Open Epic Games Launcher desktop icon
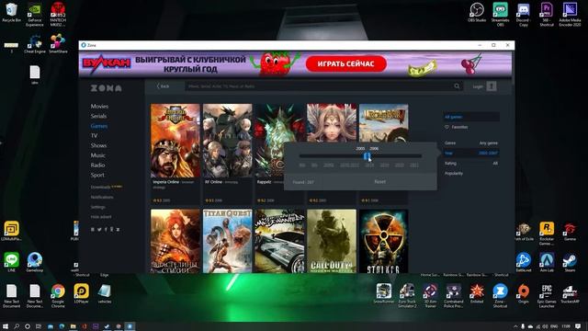 [x=547, y=296]
